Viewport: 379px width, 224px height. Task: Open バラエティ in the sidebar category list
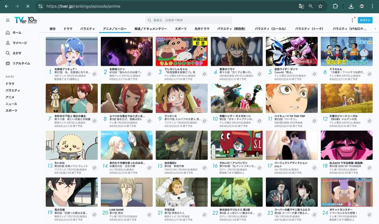click(13, 90)
